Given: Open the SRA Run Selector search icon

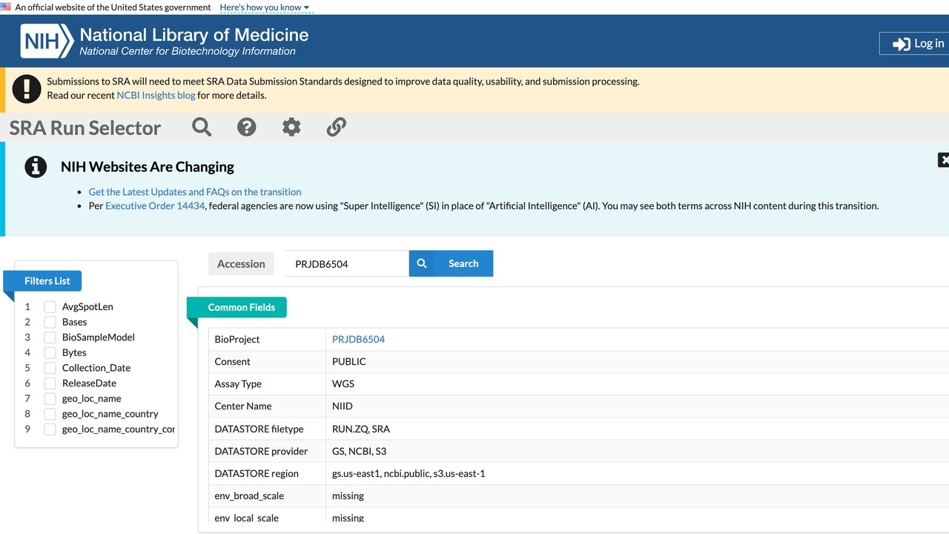Looking at the screenshot, I should (x=202, y=127).
